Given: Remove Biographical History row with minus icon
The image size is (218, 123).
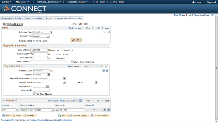Looking at the screenshot, I should (107, 71).
